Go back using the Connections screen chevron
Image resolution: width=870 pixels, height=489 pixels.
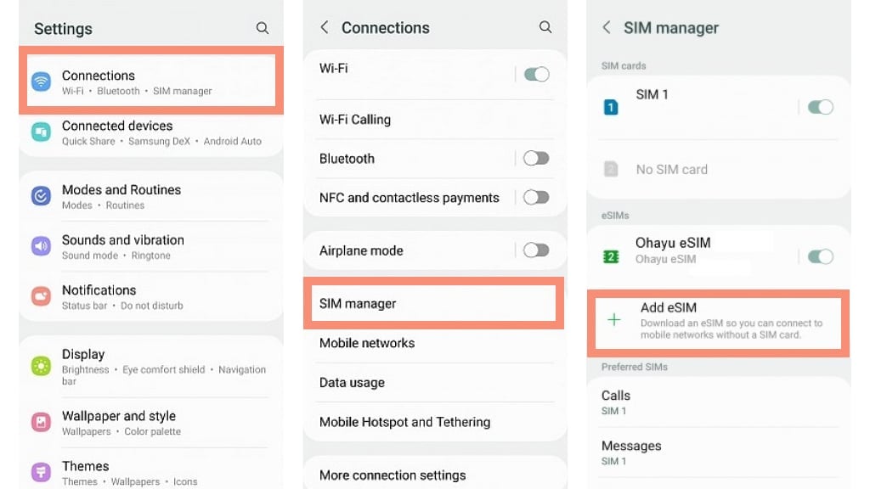click(x=324, y=27)
